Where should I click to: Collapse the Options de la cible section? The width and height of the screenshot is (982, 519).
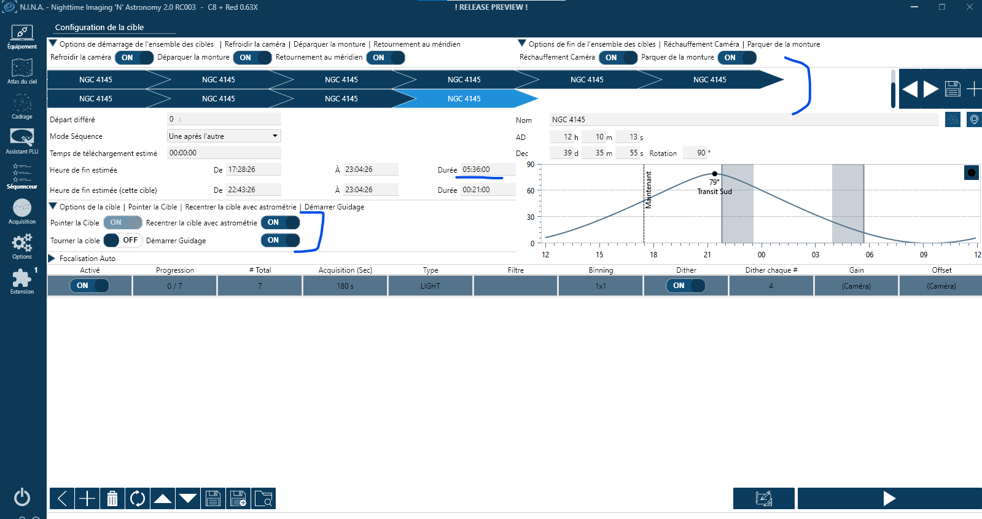[53, 206]
